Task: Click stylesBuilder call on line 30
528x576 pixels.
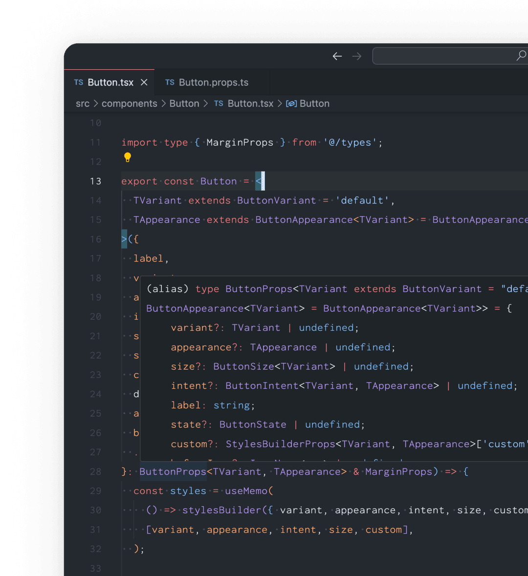Action: pos(221,510)
